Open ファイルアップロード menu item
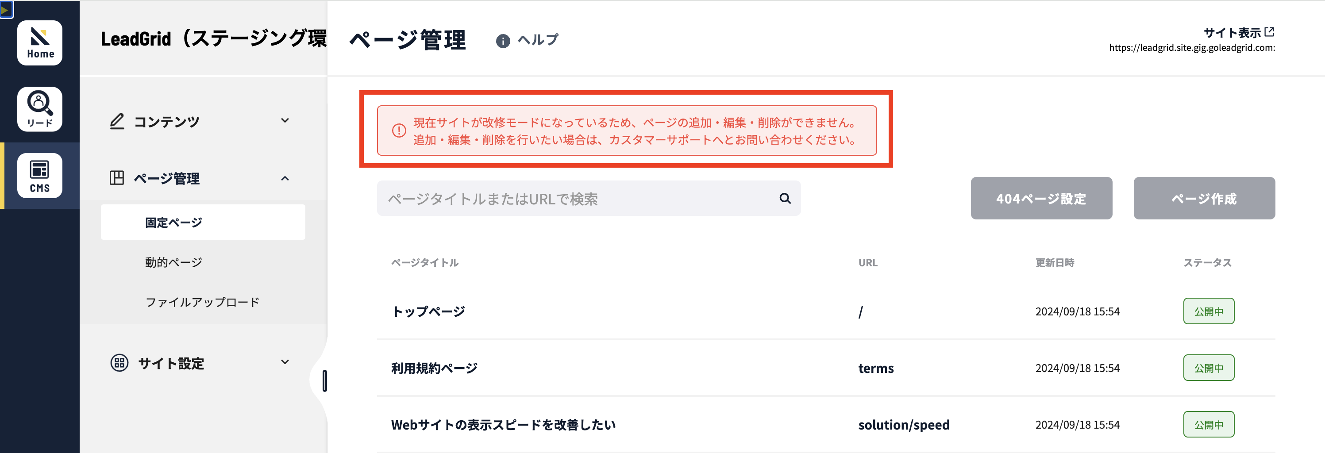1325x453 pixels. coord(203,302)
